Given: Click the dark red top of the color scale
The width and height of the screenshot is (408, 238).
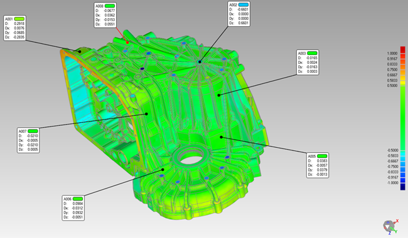Looking at the screenshot, I should (402, 49).
